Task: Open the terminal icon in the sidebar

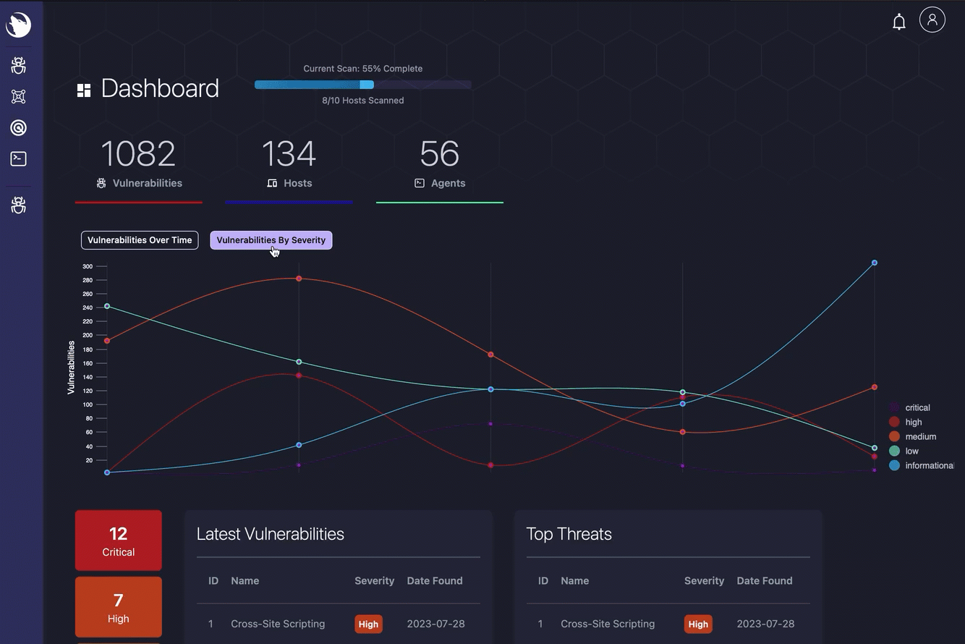Action: coord(19,159)
